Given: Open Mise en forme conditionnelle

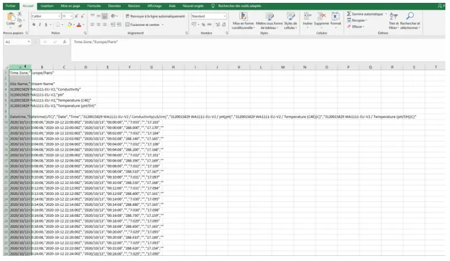Looking at the screenshot, I should pyautogui.click(x=243, y=21).
